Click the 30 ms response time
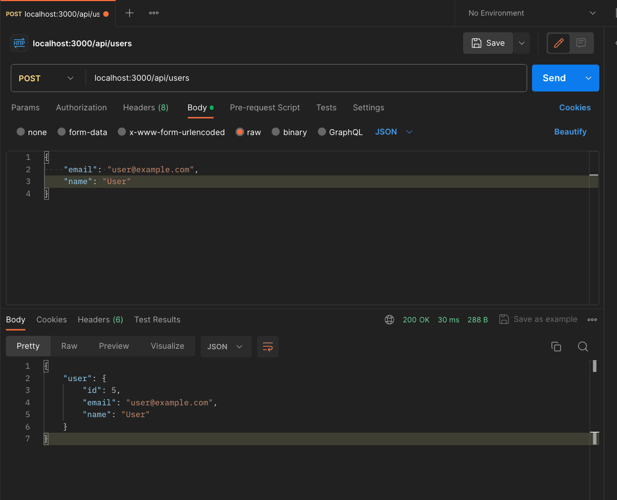This screenshot has width=617, height=500. (448, 320)
